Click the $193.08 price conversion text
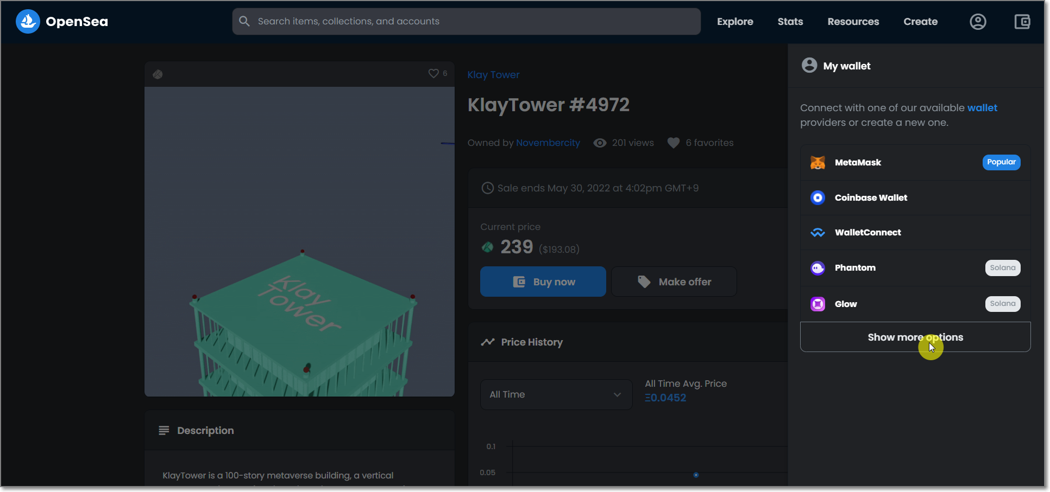The width and height of the screenshot is (1050, 492). [x=559, y=250]
